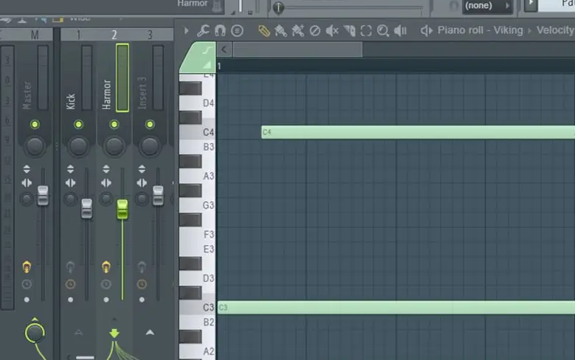575x360 pixels.
Task: Select the Draw pencil tool
Action: pyautogui.click(x=264, y=31)
